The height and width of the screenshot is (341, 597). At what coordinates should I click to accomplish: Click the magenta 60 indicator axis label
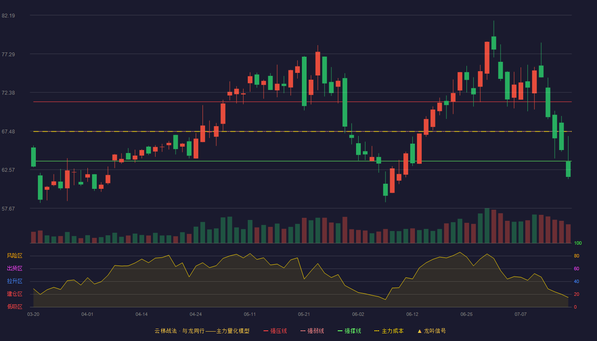[577, 269]
